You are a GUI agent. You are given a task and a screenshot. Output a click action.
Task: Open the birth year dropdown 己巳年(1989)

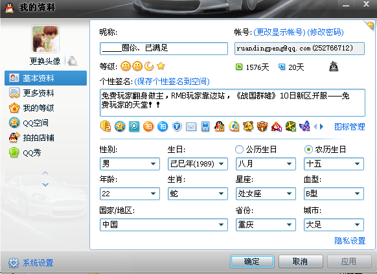coord(198,164)
